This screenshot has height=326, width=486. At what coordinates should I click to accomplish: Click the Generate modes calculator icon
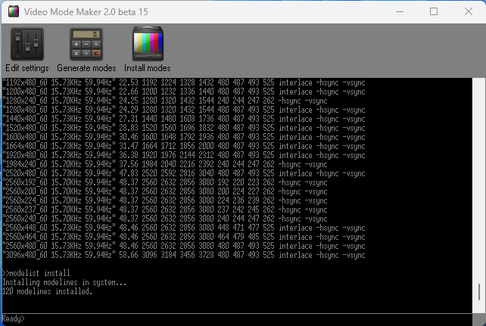click(86, 44)
